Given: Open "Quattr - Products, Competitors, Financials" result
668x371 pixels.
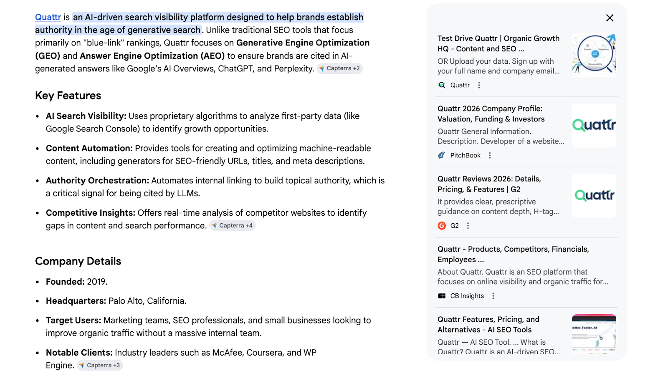Looking at the screenshot, I should [x=513, y=254].
